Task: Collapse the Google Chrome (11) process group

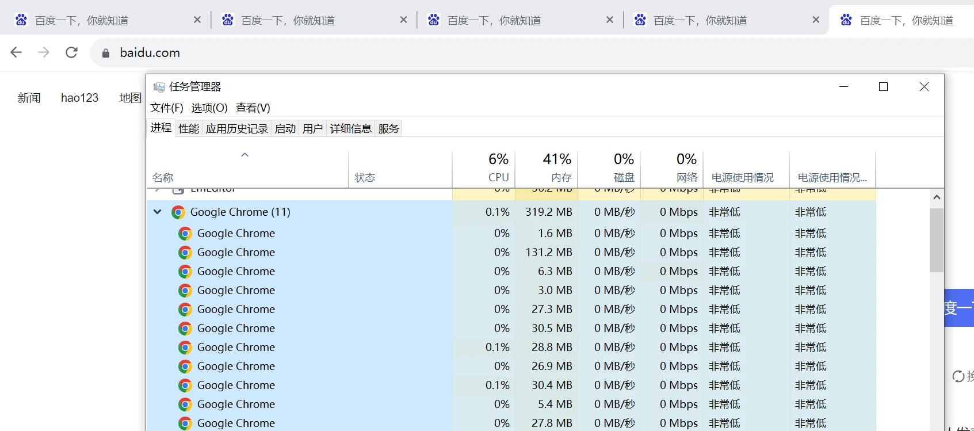Action: tap(158, 212)
